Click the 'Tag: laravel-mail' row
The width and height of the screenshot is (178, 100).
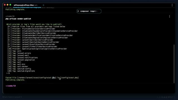(18, 56)
